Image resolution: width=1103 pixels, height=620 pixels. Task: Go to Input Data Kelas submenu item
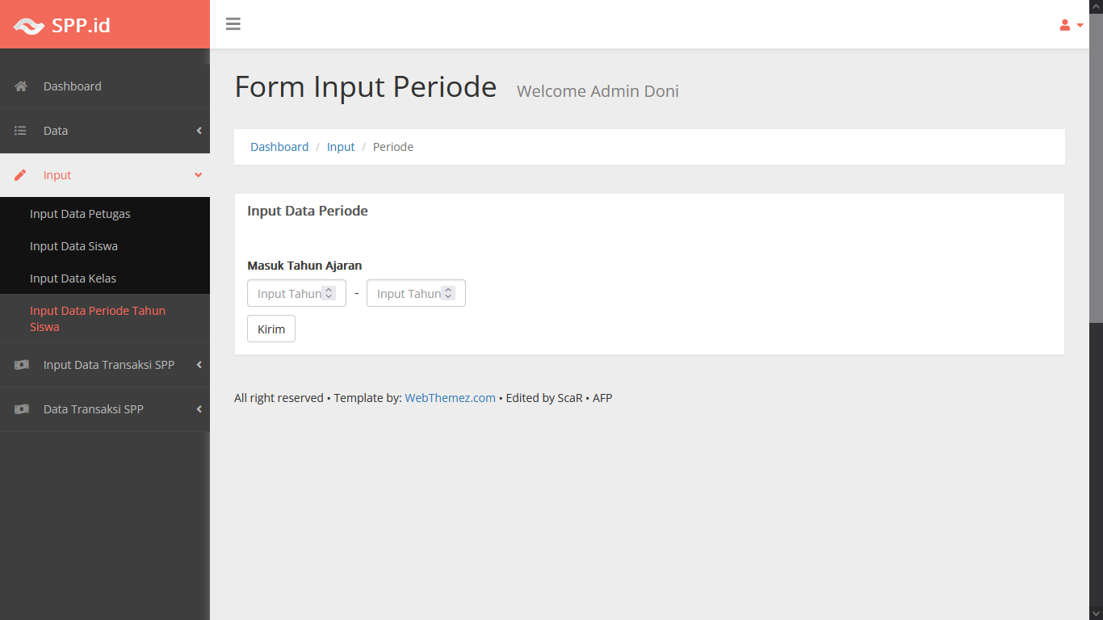(73, 279)
